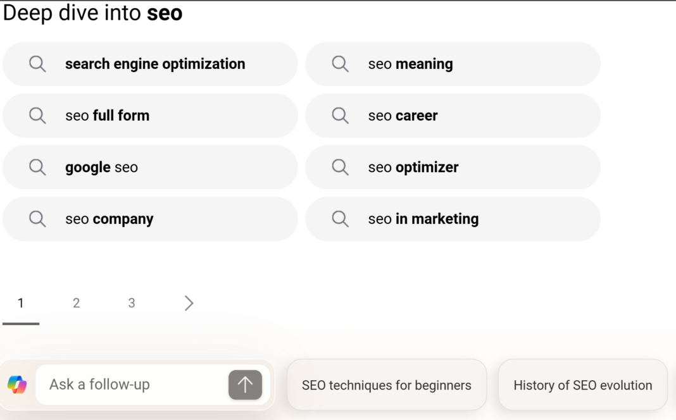Click search icon next to google seo
The image size is (676, 420).
coord(37,168)
